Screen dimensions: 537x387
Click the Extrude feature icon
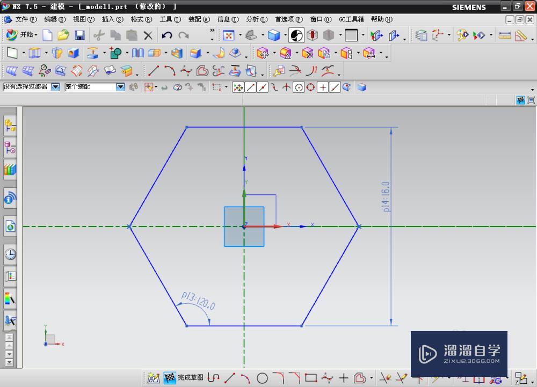(x=34, y=53)
